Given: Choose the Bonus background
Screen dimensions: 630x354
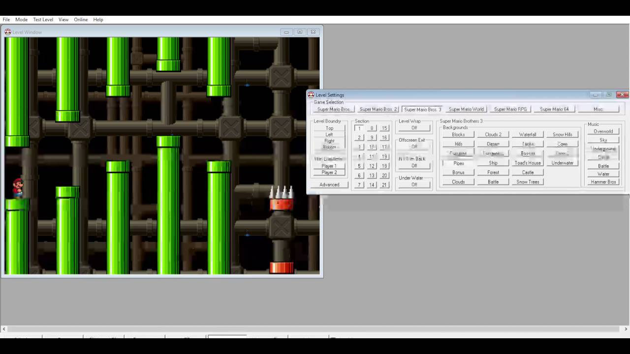Looking at the screenshot, I should pos(458,173).
